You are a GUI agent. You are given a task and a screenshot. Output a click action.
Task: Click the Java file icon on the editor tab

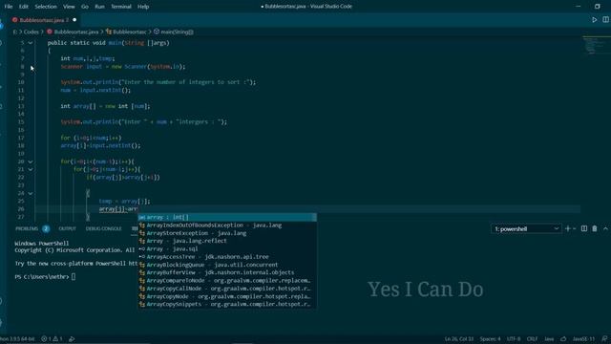tap(15, 20)
